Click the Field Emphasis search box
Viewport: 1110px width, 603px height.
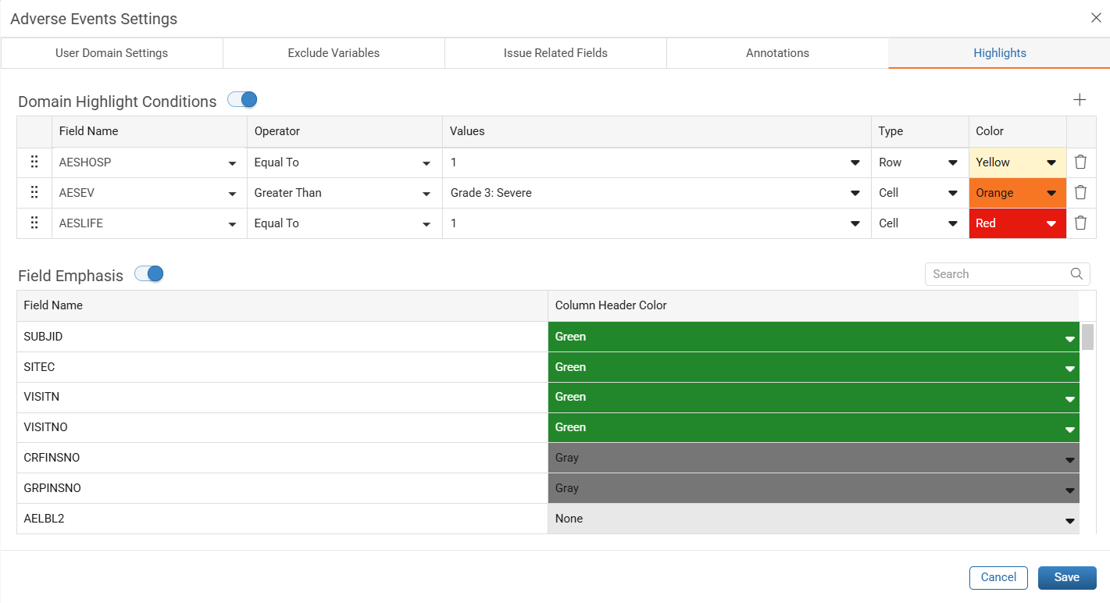click(1007, 274)
